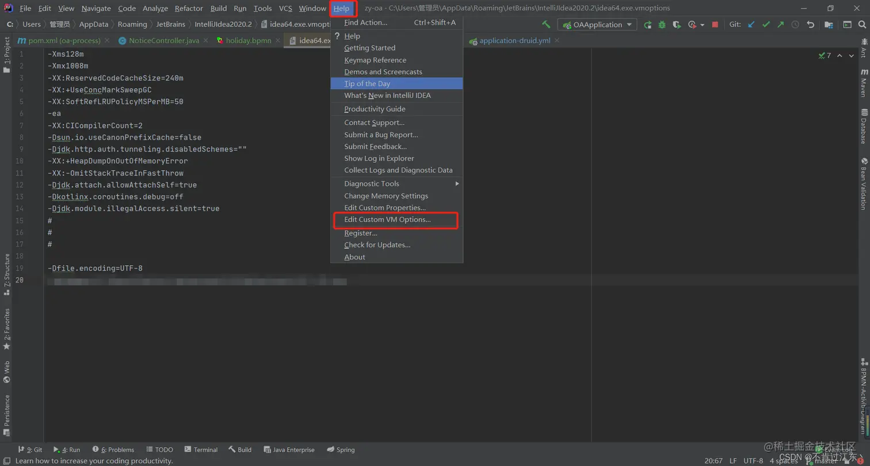Viewport: 870px width, 466px height.
Task: Click the Git Update Project blue arrow
Action: 751,25
